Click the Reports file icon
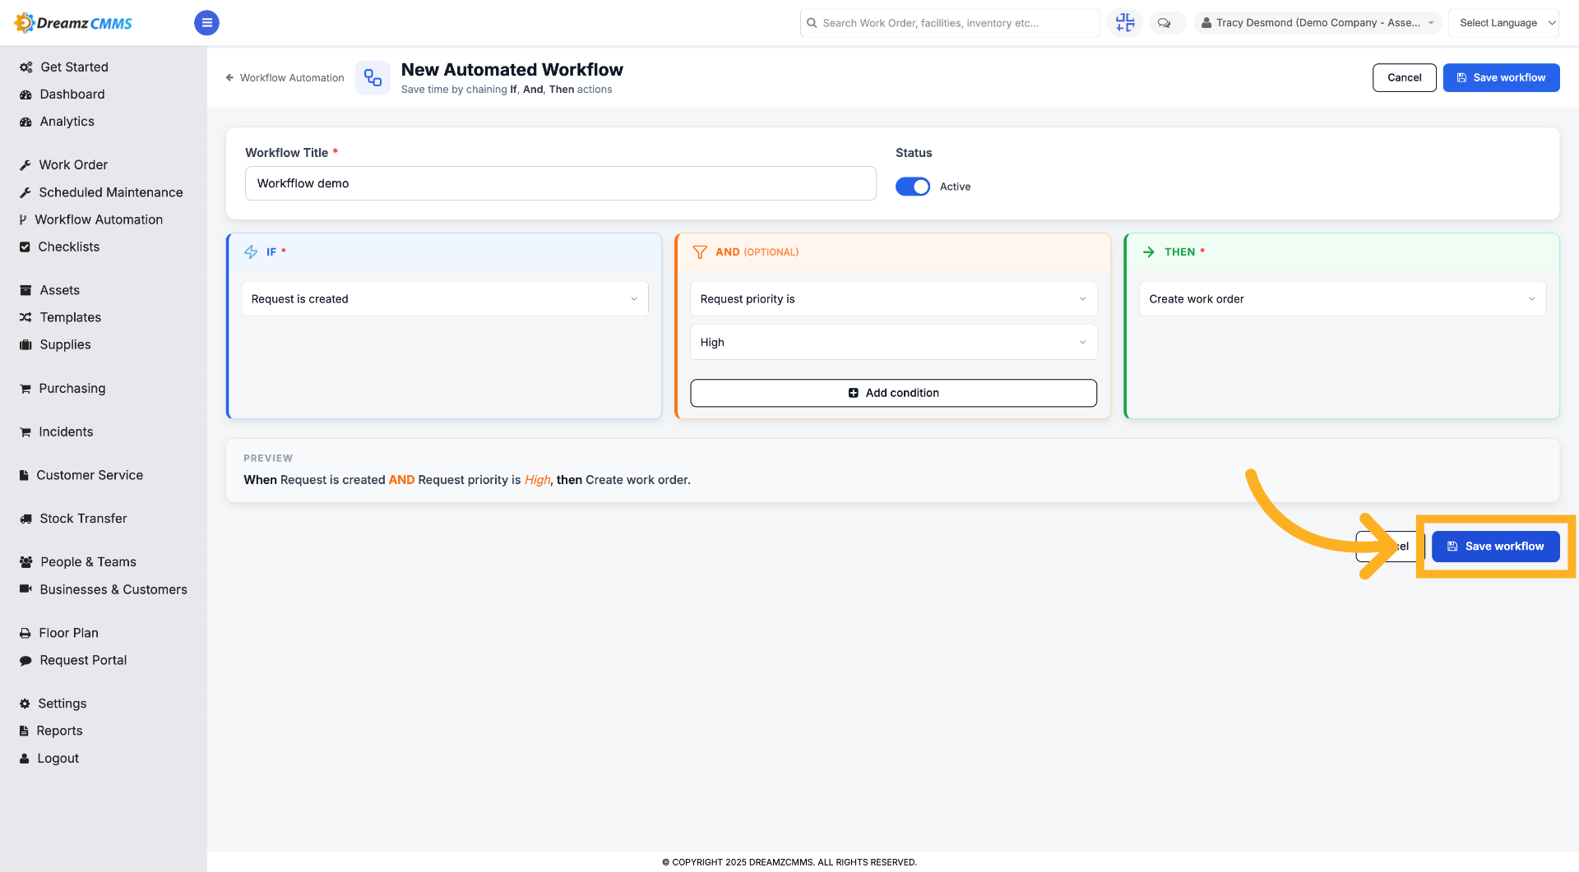 coord(24,731)
